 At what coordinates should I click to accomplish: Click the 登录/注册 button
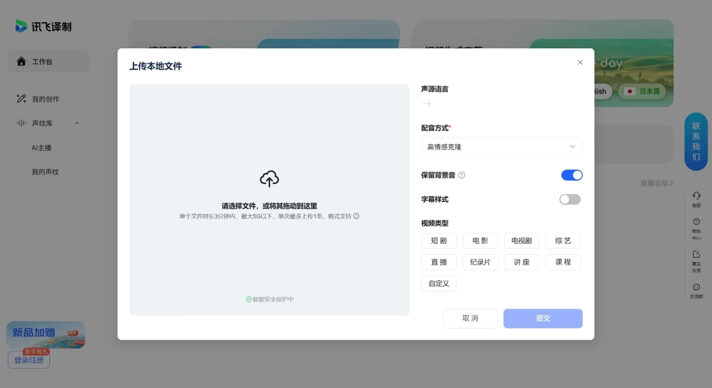point(29,360)
